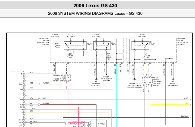Click the "BRN" wire label at pin 16
The height and width of the screenshot is (127, 195).
point(31,111)
